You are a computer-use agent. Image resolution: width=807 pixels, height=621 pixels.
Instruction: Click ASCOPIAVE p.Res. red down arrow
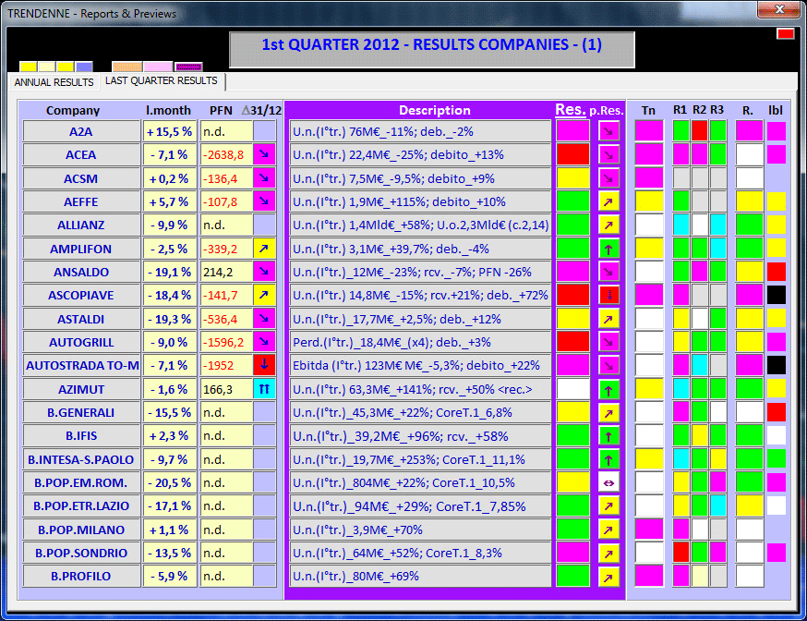[608, 295]
